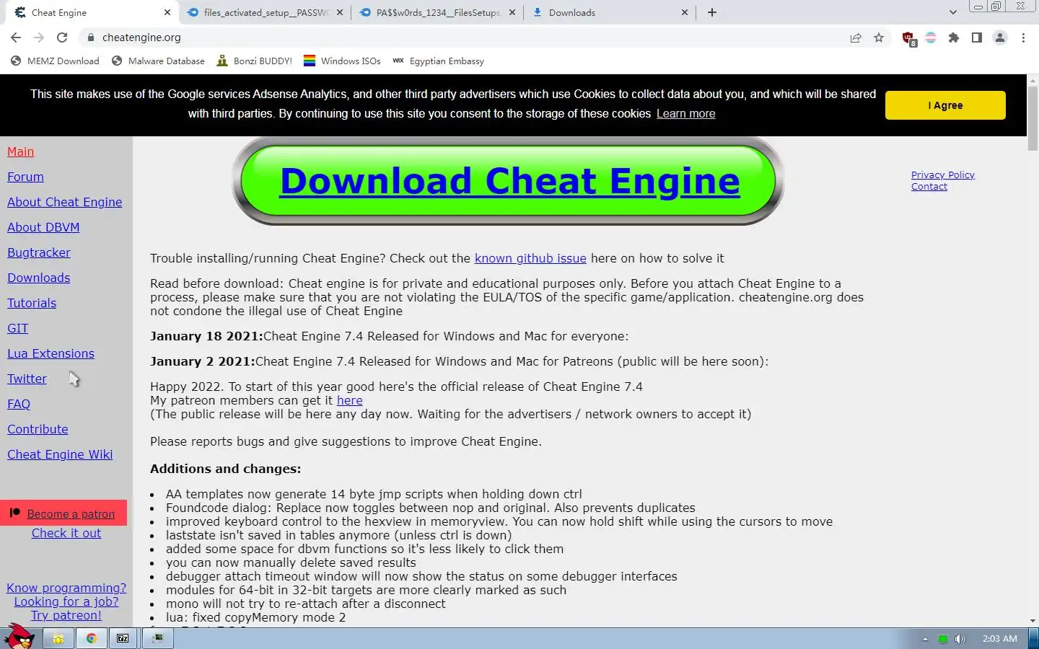Toggle the browser side panel icon
The width and height of the screenshot is (1039, 649).
coord(977,37)
